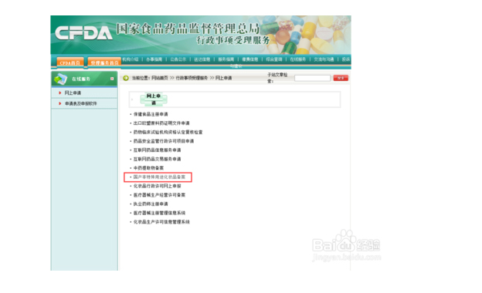Open the 化妆品生产许可信息管理系统 link

161,222
